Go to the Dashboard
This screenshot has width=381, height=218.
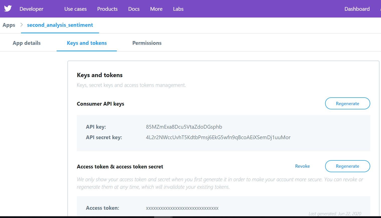pos(357,9)
